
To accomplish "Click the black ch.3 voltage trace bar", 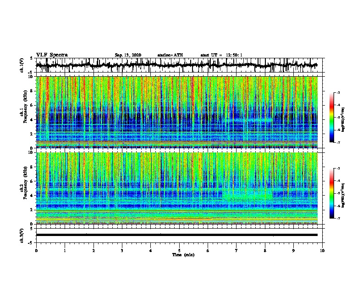I will (x=177, y=235).
